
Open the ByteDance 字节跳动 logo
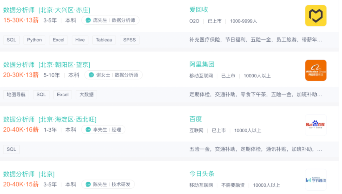point(316,180)
